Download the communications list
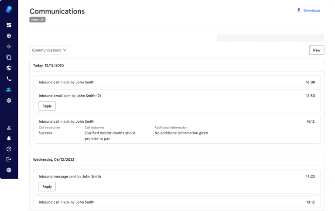 click(308, 10)
